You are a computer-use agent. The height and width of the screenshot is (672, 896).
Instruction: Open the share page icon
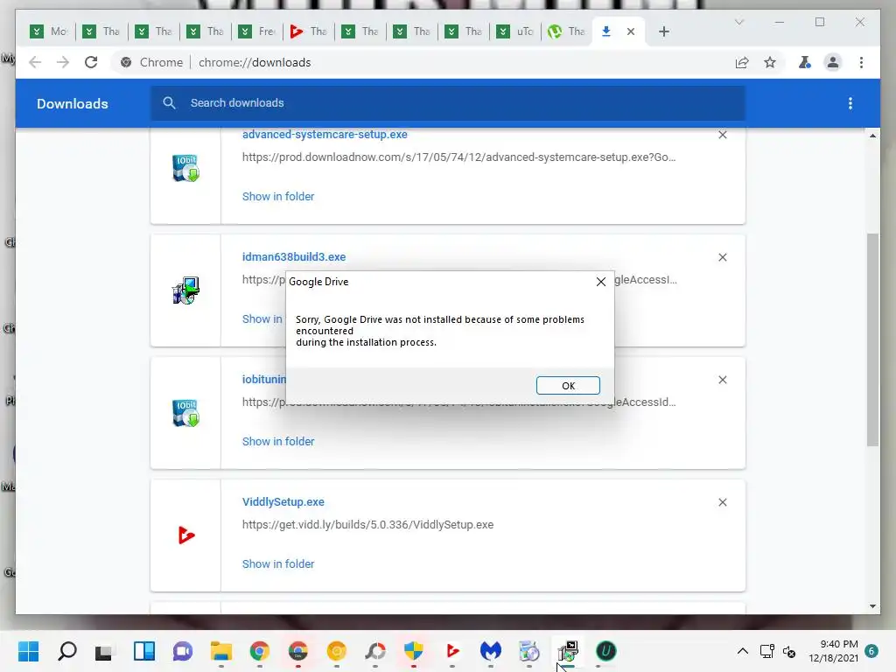tap(742, 62)
